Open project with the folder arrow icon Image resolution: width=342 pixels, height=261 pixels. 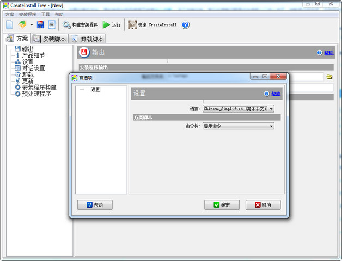(x=22, y=24)
